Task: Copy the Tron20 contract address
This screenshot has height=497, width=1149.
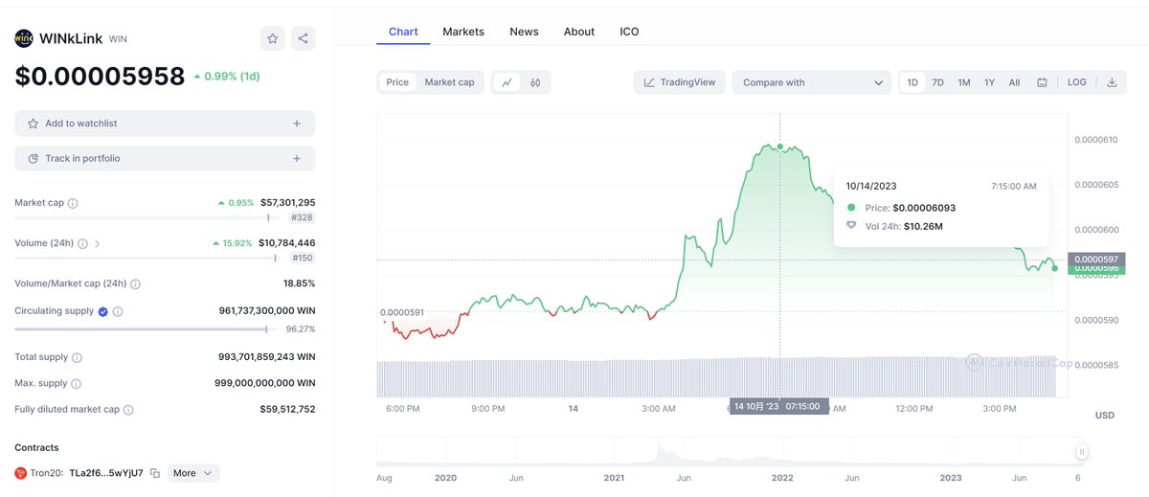Action: 155,473
